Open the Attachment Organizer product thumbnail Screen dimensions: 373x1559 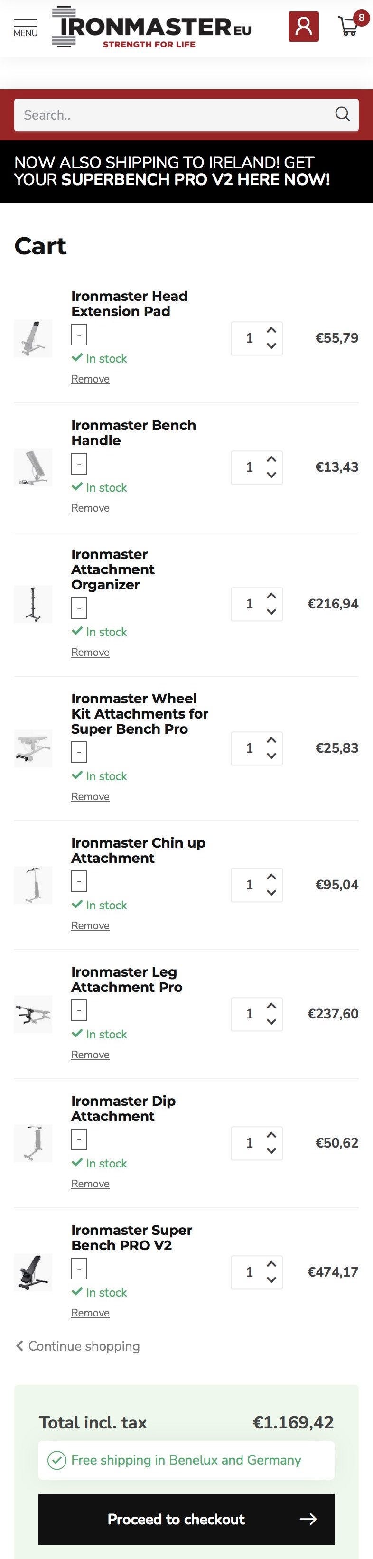coord(33,604)
